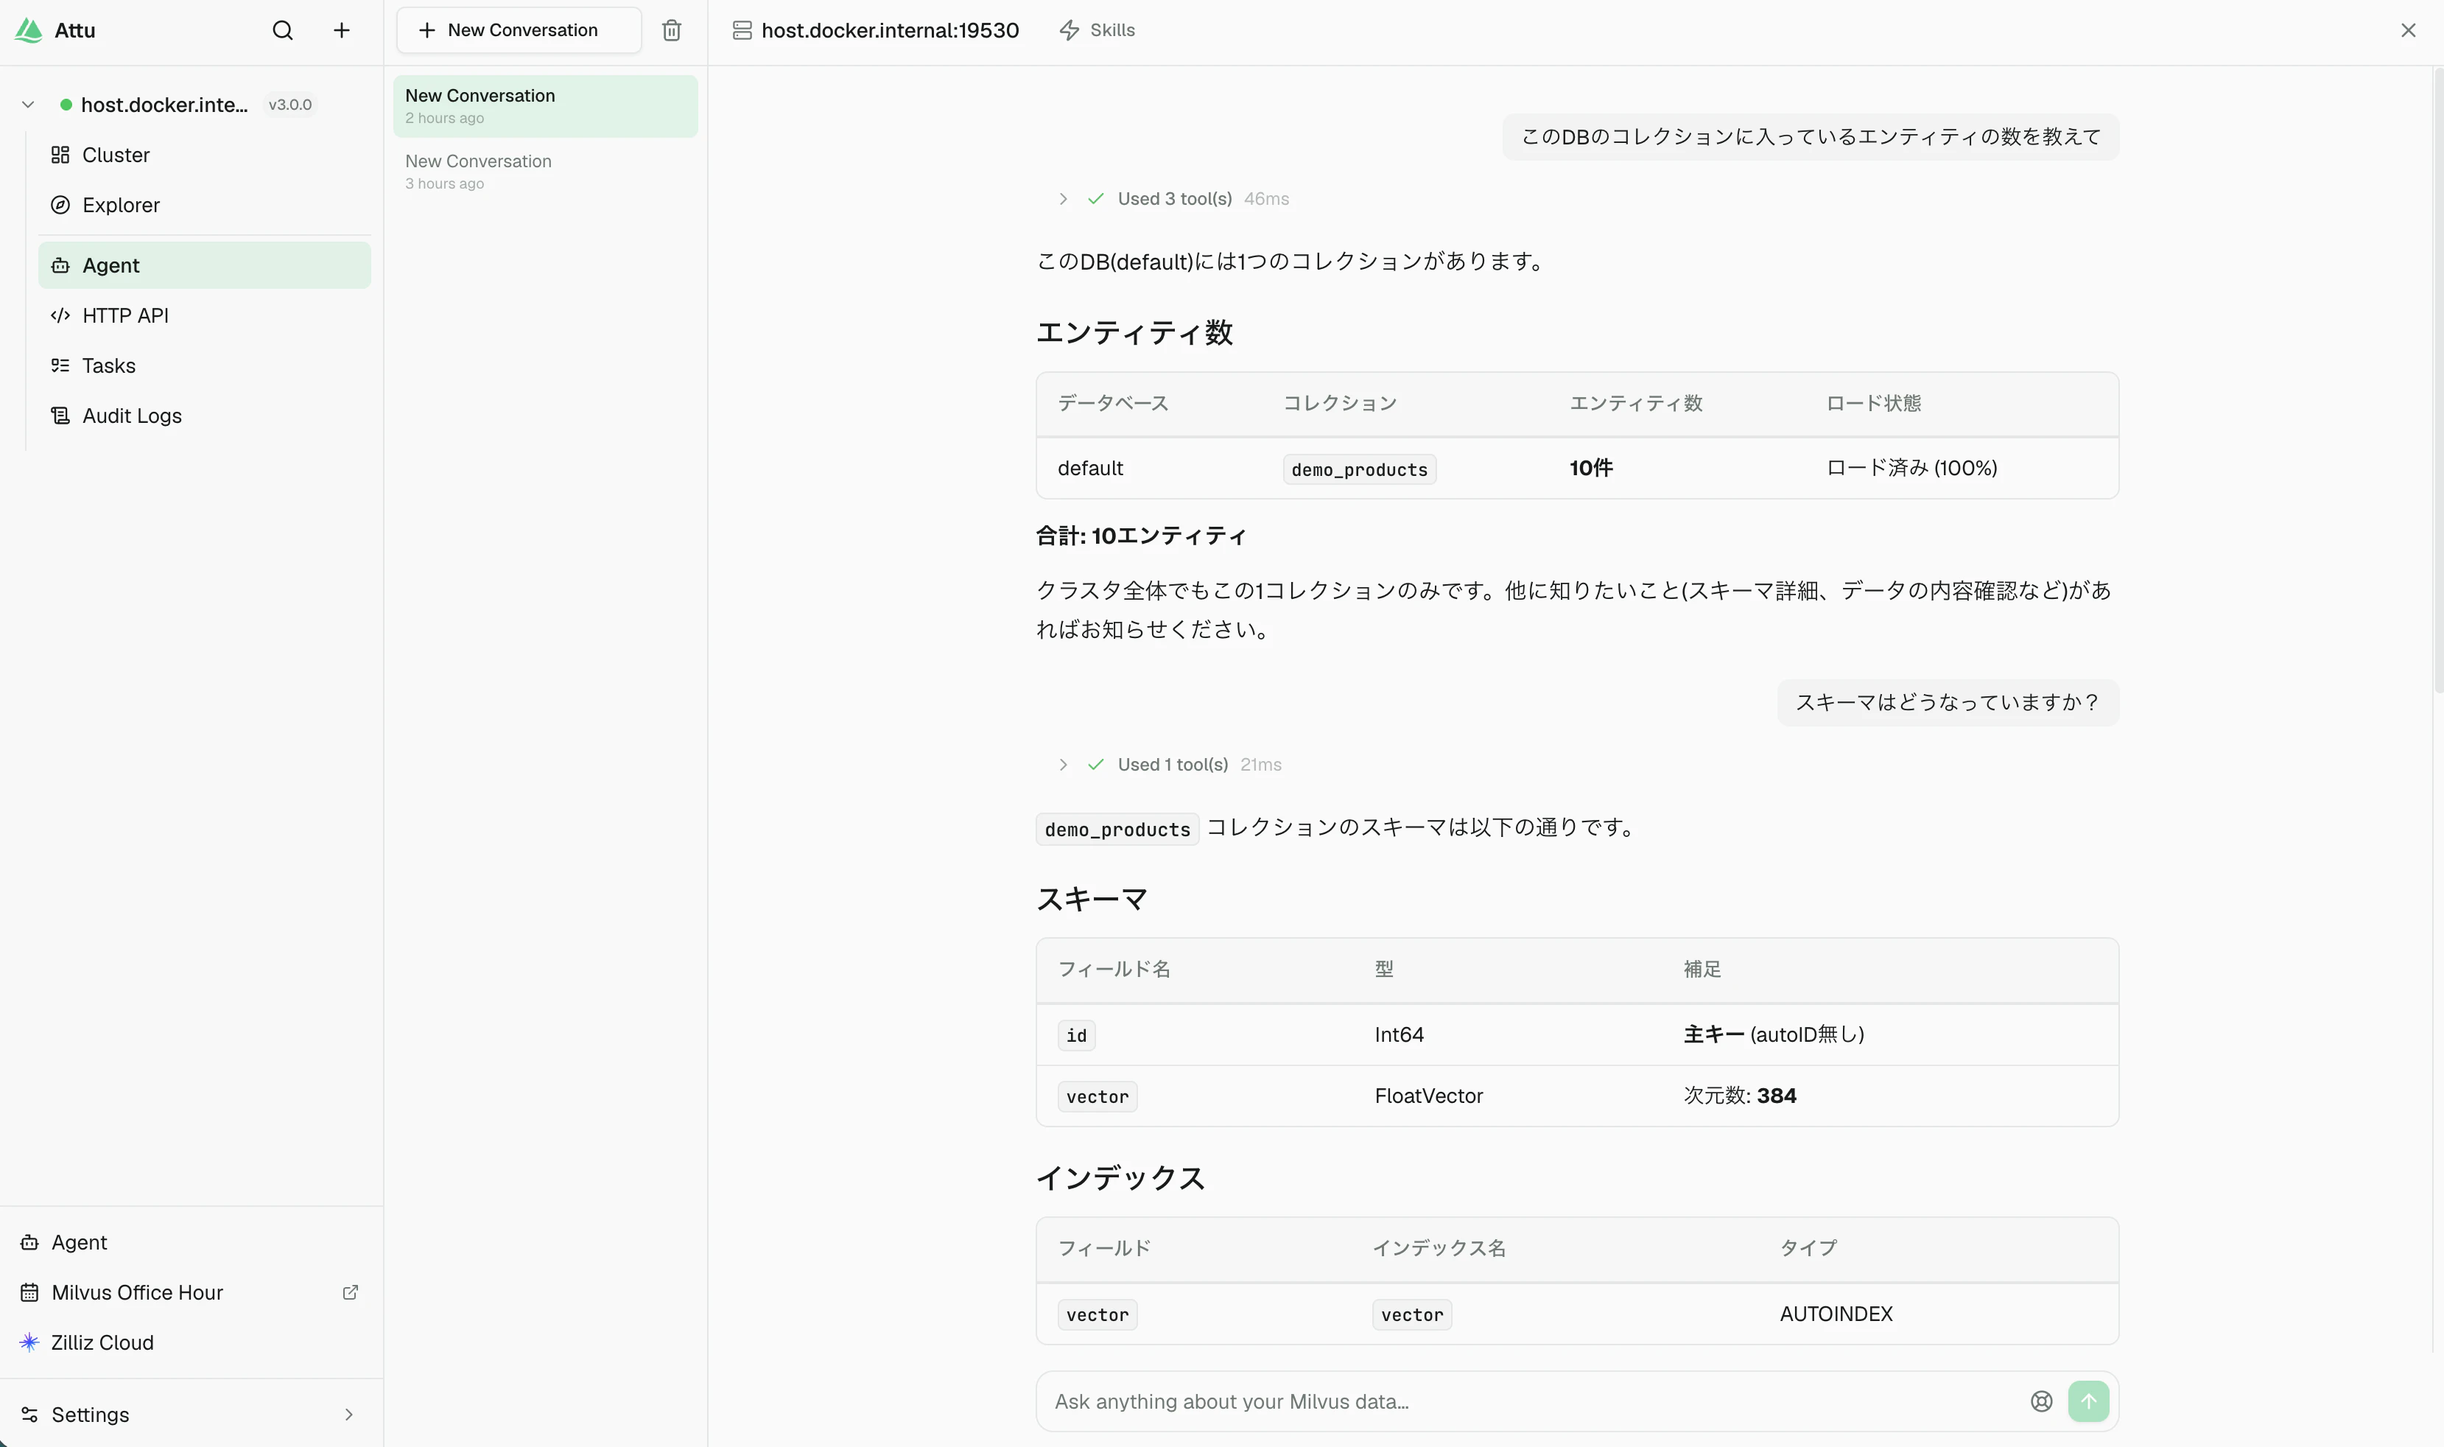2444x1447 pixels.
Task: Open HTTP API in the sidebar
Action: pos(205,315)
